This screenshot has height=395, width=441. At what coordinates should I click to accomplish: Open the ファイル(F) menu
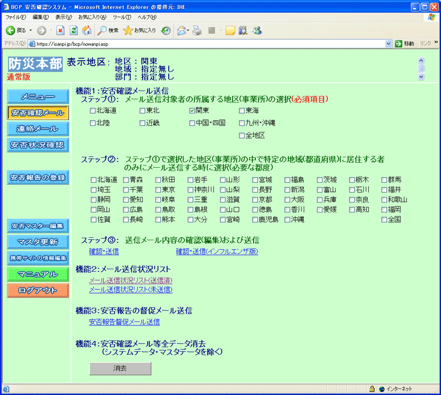[16, 17]
